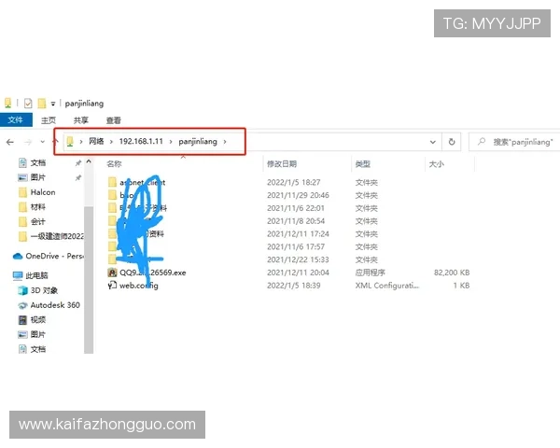The image size is (560, 448).
Task: Click the Autodesk 360 icon
Action: (x=22, y=305)
